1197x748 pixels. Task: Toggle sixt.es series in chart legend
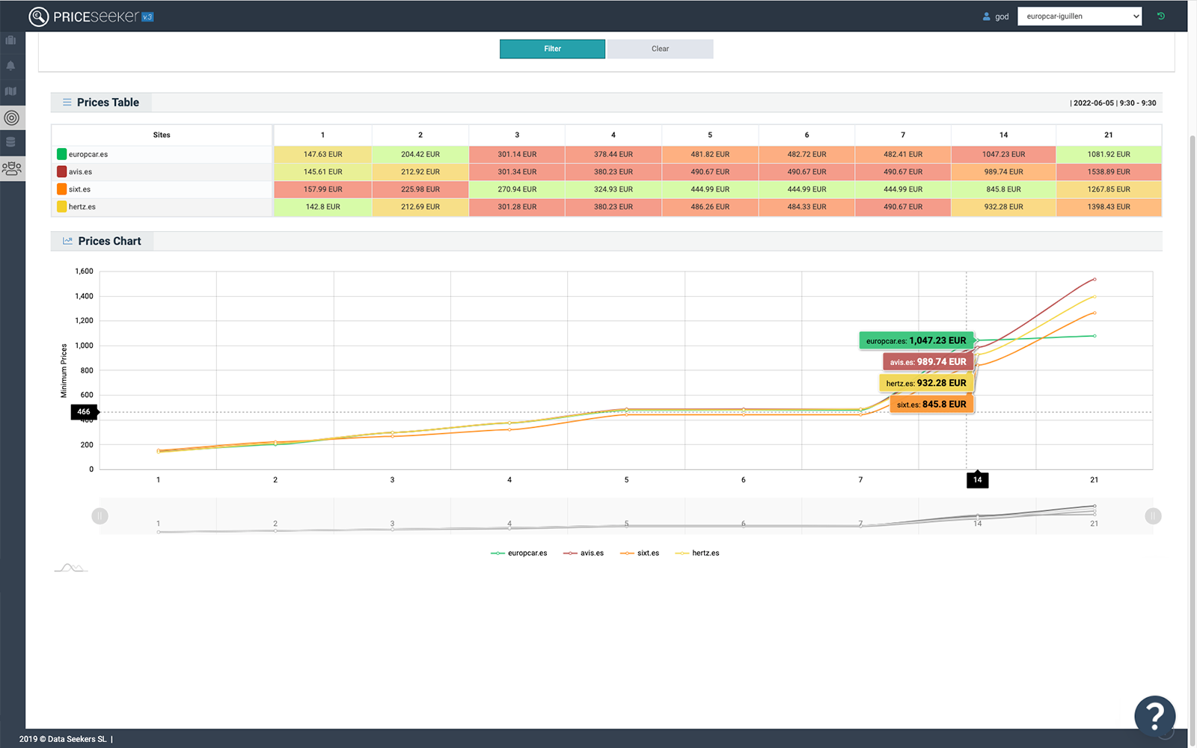[x=640, y=554]
